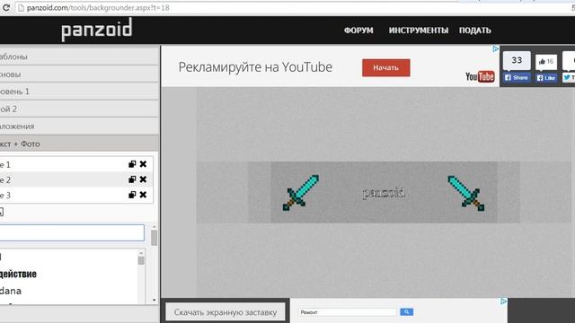Click the AdChoices icon on bottom banner
The height and width of the screenshot is (323, 575).
(503, 301)
